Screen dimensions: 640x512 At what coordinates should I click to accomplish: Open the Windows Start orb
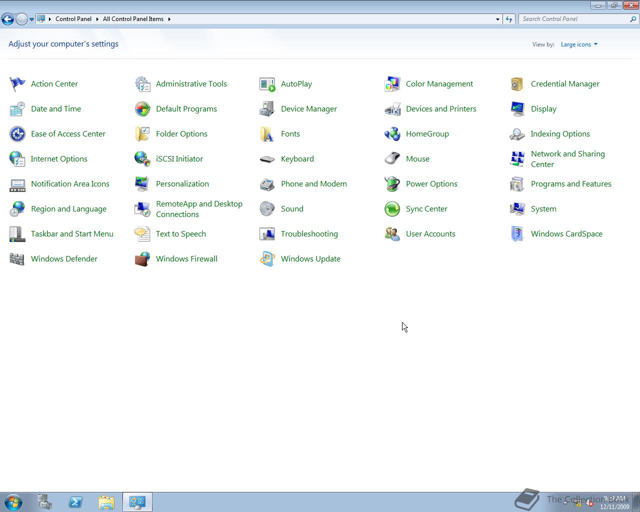[x=13, y=502]
